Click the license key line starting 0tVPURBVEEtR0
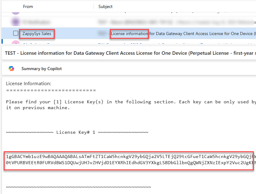The image size is (256, 194). 131,163
